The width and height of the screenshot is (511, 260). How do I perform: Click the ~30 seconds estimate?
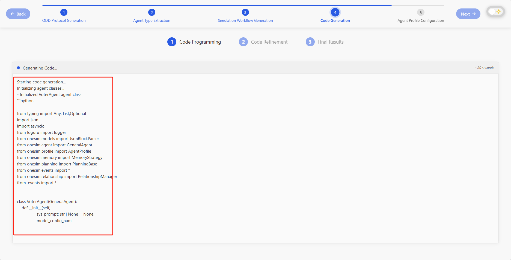click(x=485, y=68)
